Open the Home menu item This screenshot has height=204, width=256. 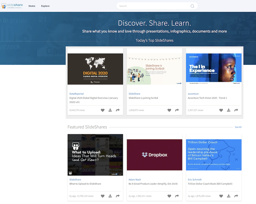pyautogui.click(x=32, y=6)
